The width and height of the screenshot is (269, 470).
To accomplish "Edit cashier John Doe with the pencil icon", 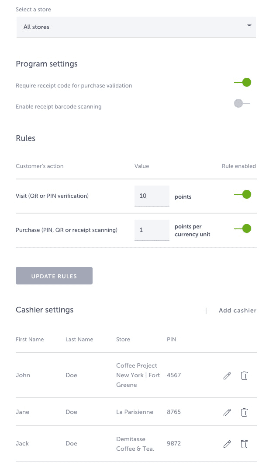I will 227,375.
